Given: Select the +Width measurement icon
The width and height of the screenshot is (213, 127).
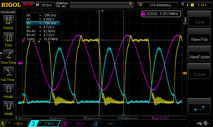Looking at the screenshot, I should tap(9, 89).
